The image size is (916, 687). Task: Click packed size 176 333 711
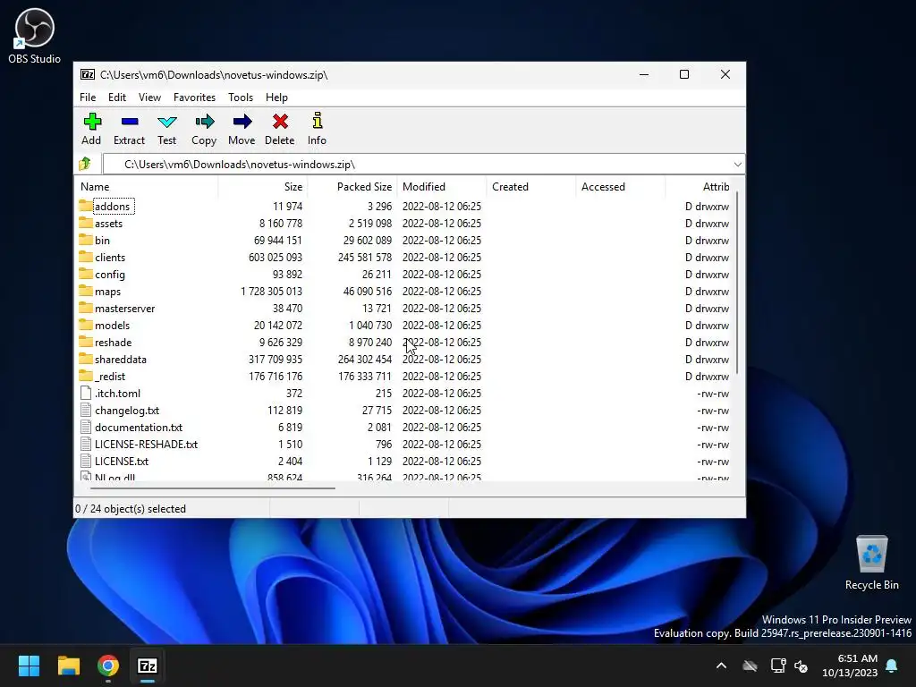(365, 377)
